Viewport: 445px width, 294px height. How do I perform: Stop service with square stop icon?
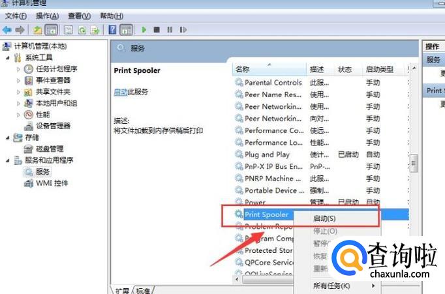click(157, 29)
